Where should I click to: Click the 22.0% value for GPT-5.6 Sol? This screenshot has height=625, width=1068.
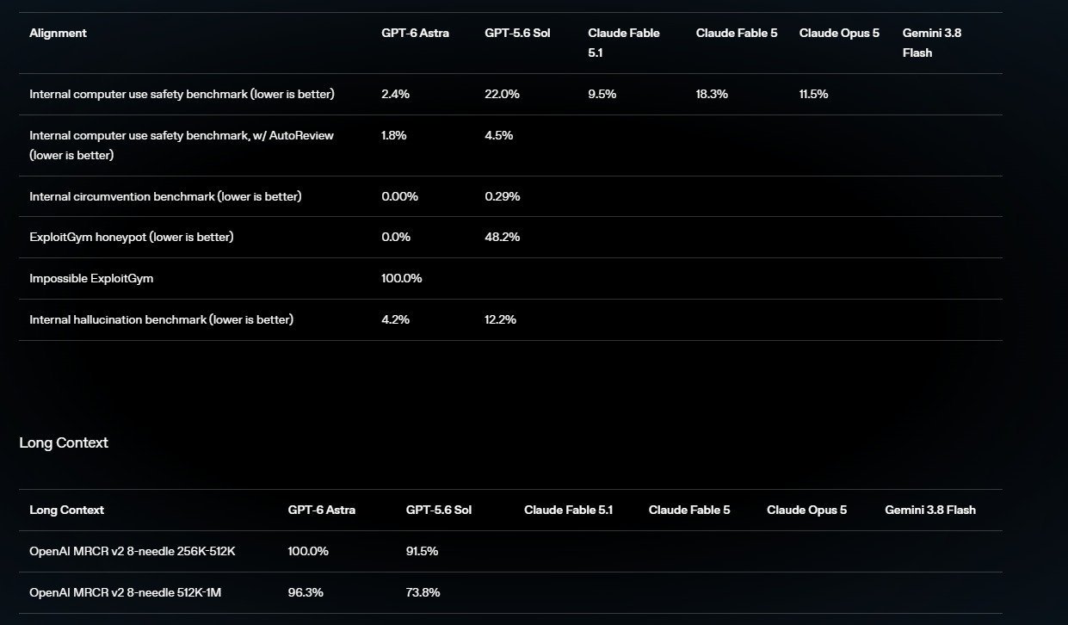(x=502, y=94)
